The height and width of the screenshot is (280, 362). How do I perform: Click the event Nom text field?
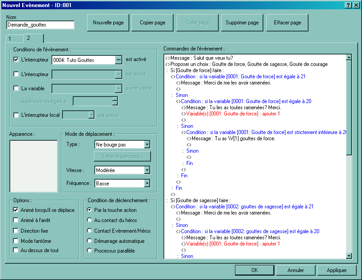tap(40, 25)
